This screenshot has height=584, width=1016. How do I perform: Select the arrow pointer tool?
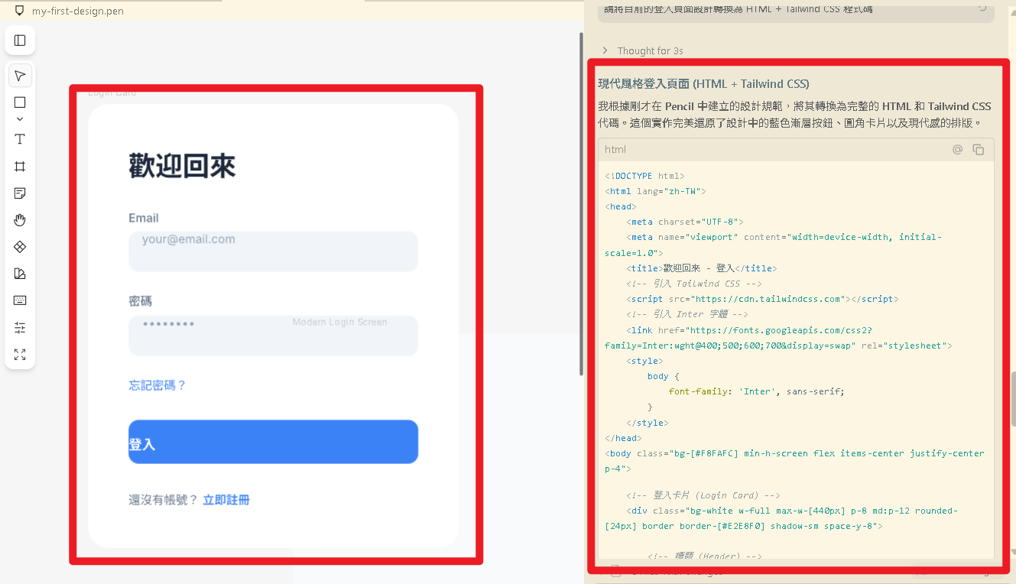click(20, 76)
